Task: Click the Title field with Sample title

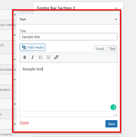Action: pyautogui.click(x=69, y=37)
